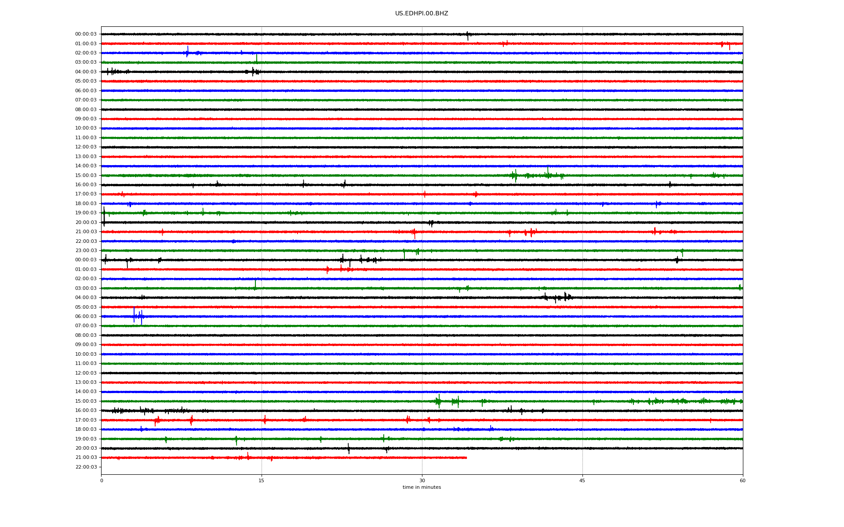Click the plot title US.EDHPI.00.BHZ

(421, 14)
